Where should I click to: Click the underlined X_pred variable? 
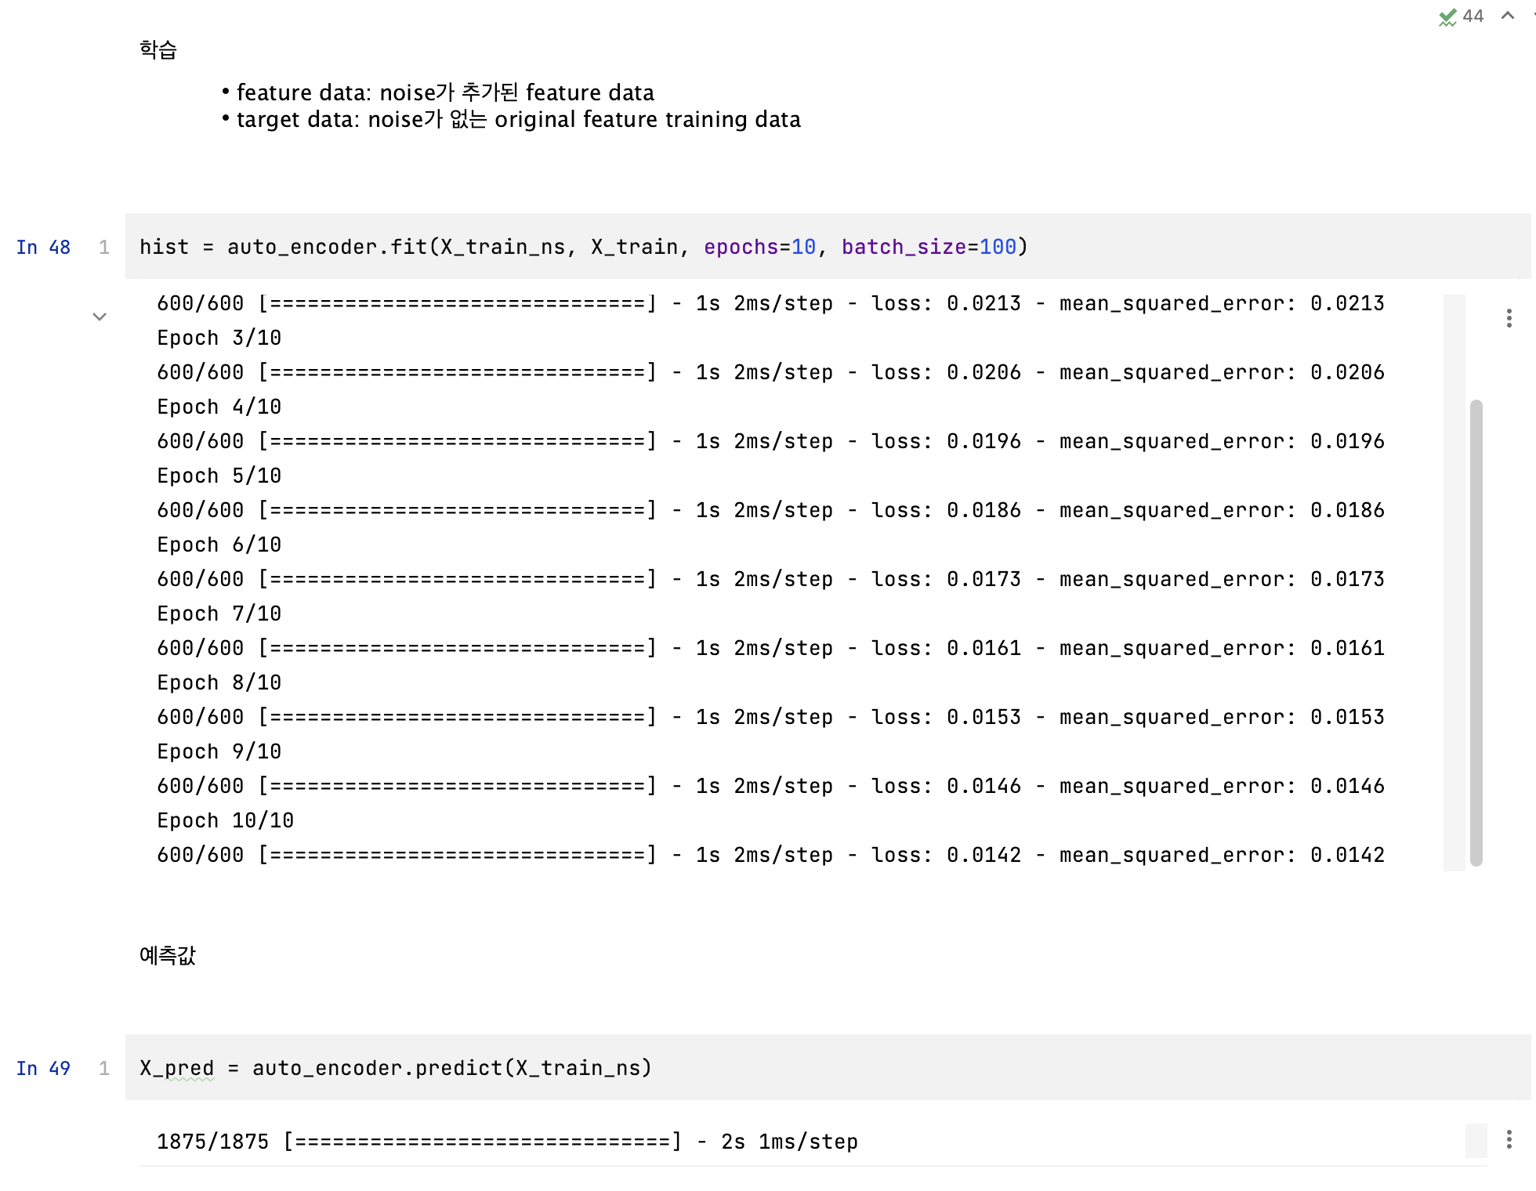pos(177,1069)
